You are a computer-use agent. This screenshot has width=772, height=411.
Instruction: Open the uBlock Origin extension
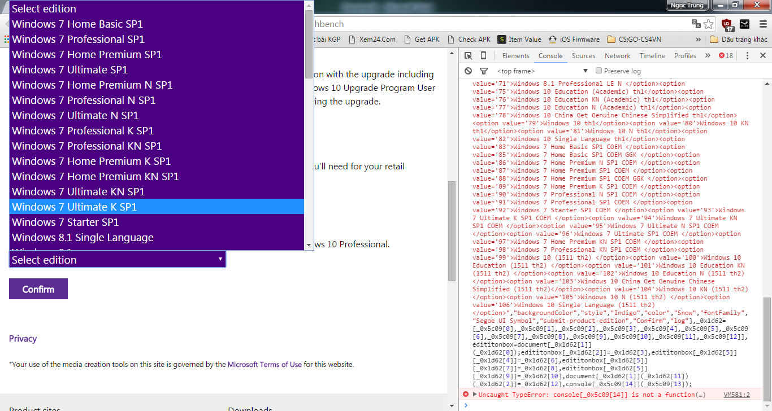pyautogui.click(x=727, y=24)
